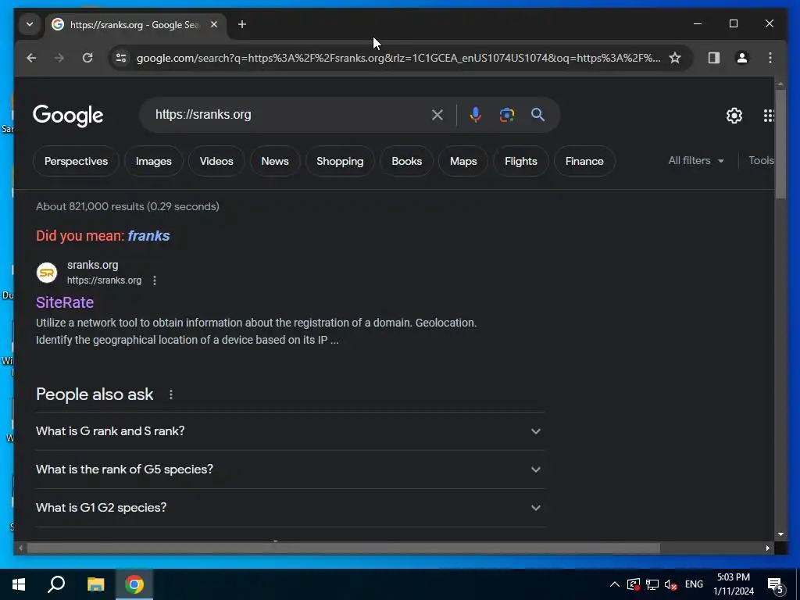Go to the Google homepage logo
Screen dimensions: 800x600
click(x=69, y=116)
